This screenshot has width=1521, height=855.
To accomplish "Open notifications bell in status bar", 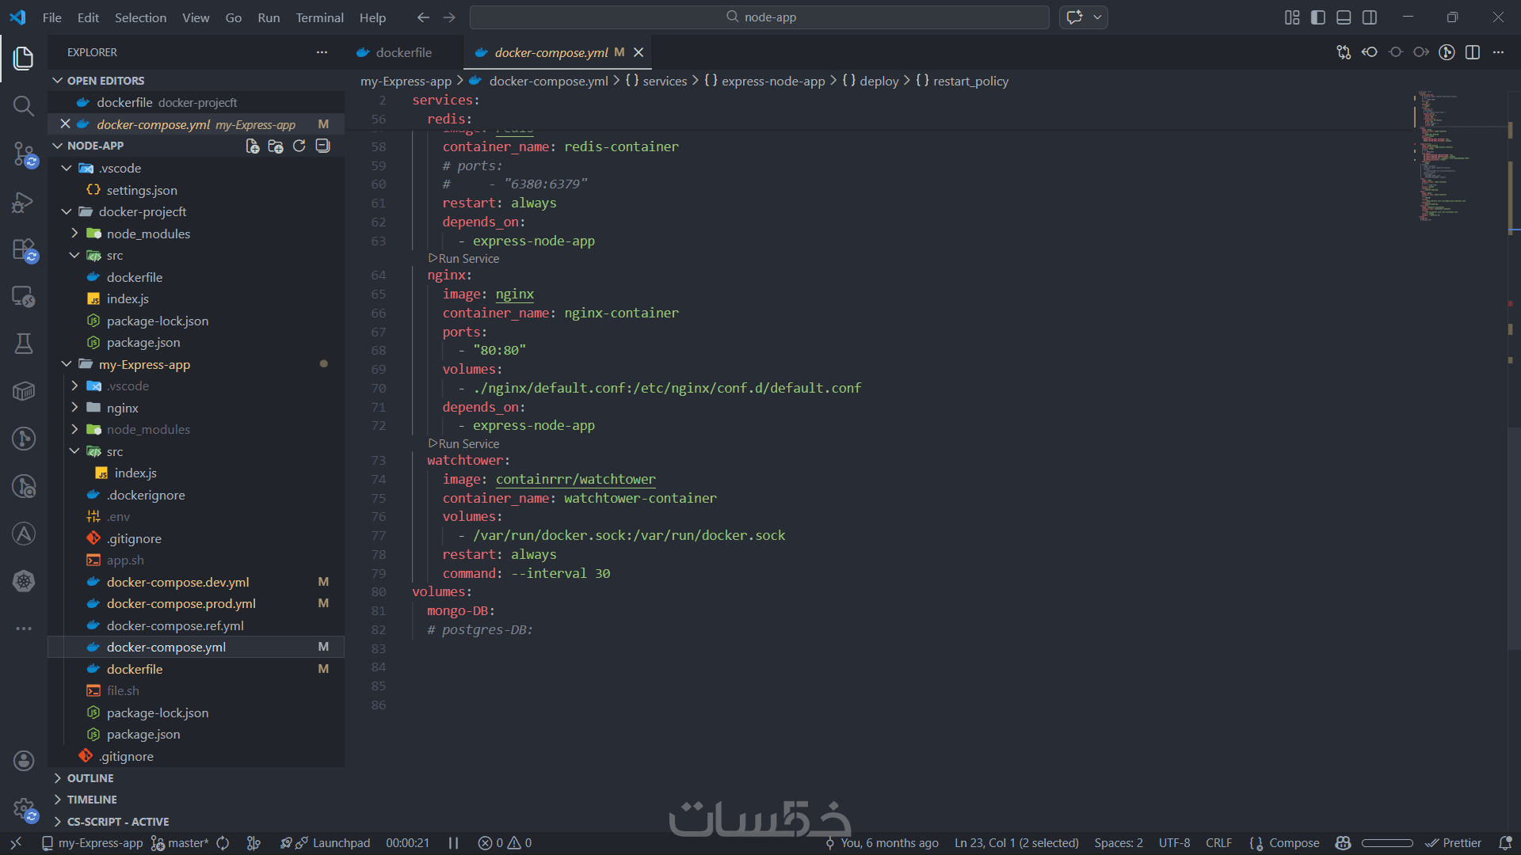I will (x=1505, y=843).
